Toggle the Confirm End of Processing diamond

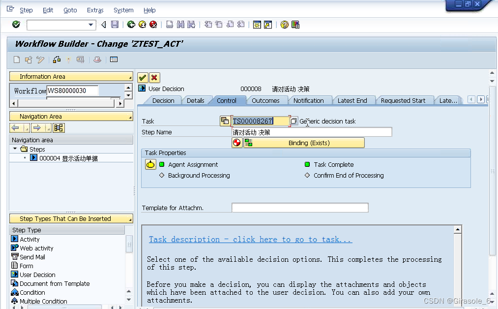tap(307, 175)
